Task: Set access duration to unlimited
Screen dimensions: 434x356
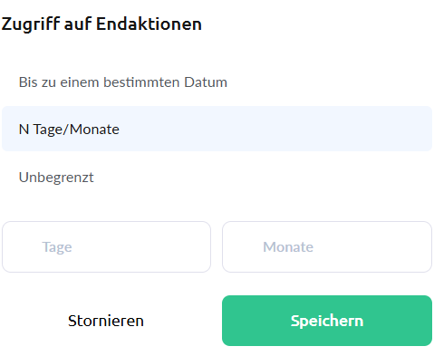Action: tap(217, 177)
